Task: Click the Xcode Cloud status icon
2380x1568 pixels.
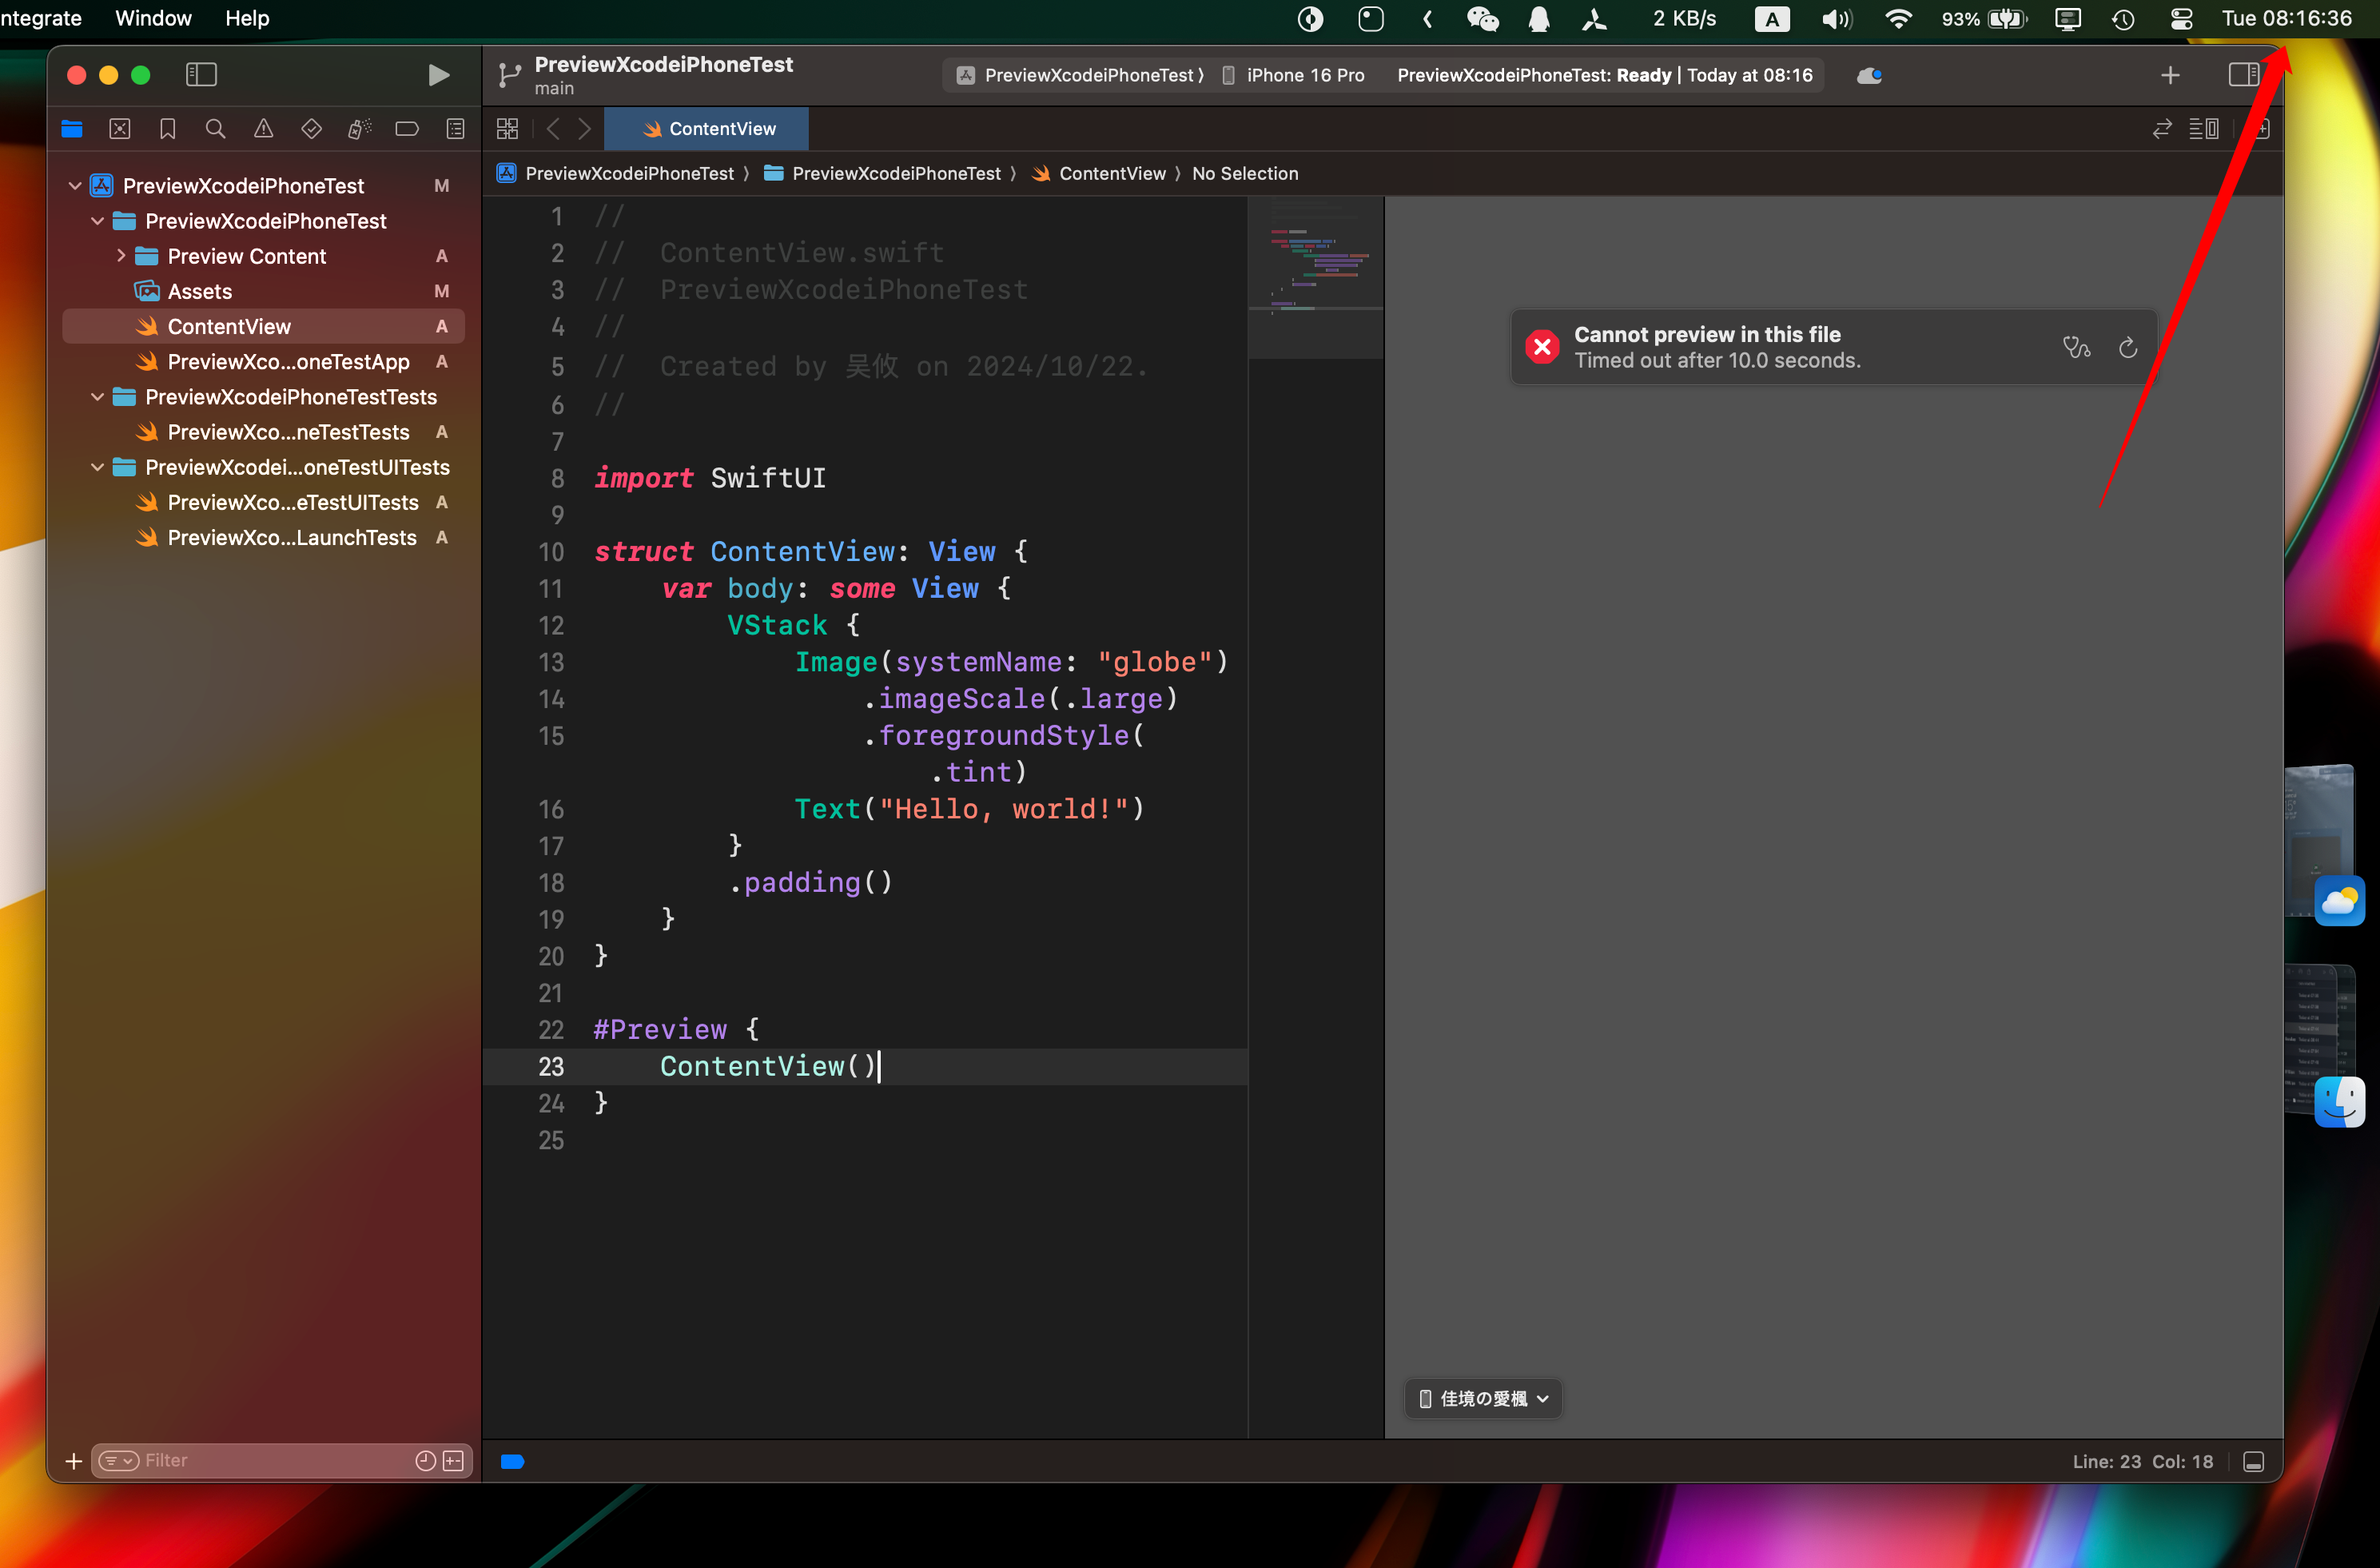Action: (x=1869, y=76)
